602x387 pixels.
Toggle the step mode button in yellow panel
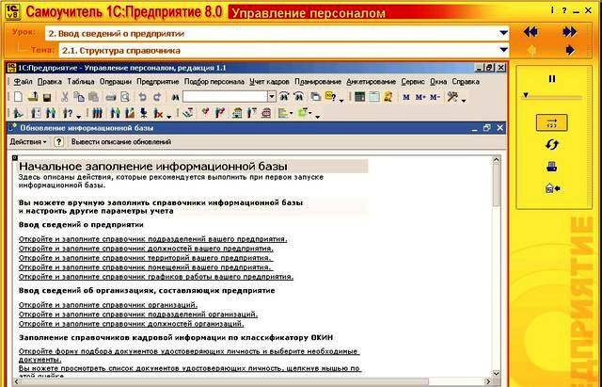[x=552, y=123]
